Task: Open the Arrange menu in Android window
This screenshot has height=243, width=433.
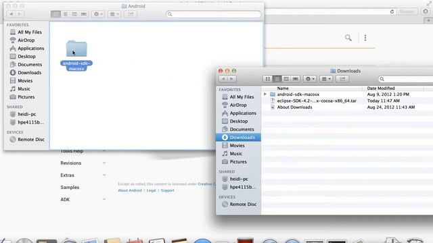Action: (x=114, y=14)
